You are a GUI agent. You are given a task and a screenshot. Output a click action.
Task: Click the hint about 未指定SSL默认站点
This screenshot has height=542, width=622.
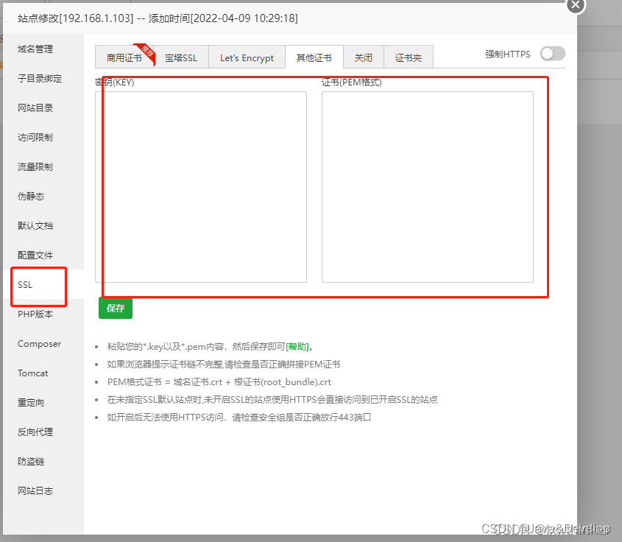pyautogui.click(x=272, y=399)
